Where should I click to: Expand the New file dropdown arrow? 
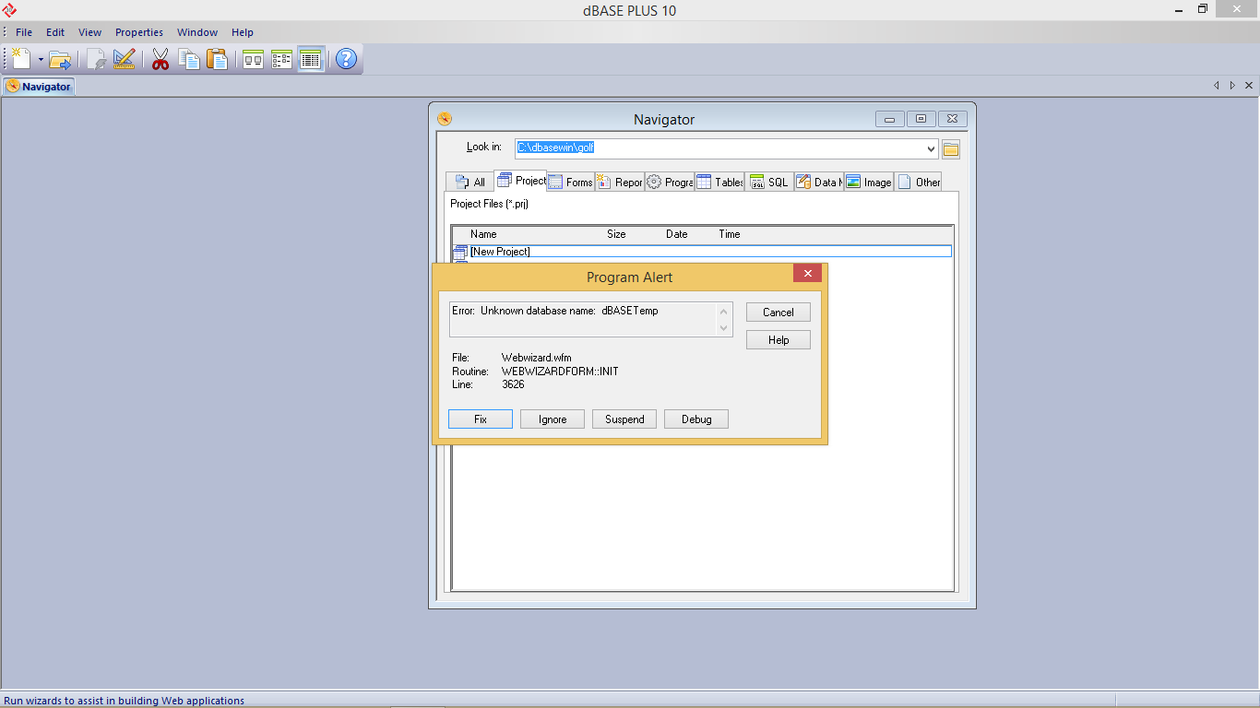point(41,60)
